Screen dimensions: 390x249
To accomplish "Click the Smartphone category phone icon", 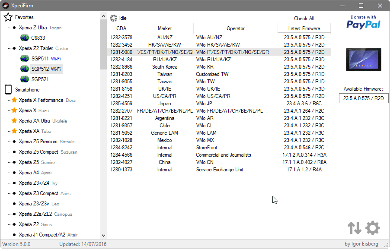I will tap(8, 90).
